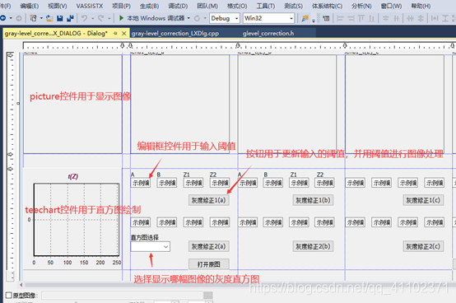This screenshot has width=456, height=303.
Task: Open the redo history dropdown arrow
Action: coord(109,18)
